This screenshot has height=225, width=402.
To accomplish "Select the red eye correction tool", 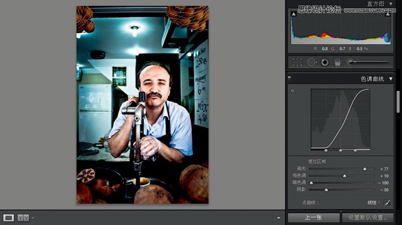I will 324,62.
